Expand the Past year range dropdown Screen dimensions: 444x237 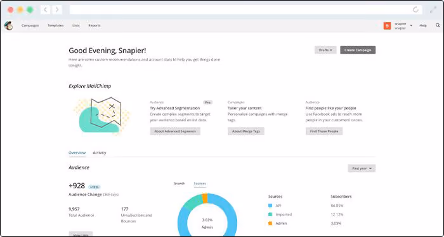tap(362, 169)
